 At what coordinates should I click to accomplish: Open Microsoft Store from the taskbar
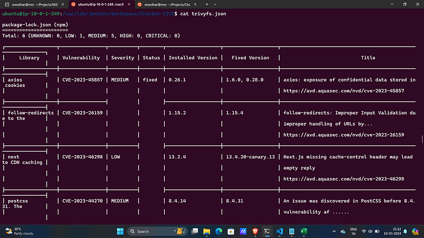coord(231,231)
